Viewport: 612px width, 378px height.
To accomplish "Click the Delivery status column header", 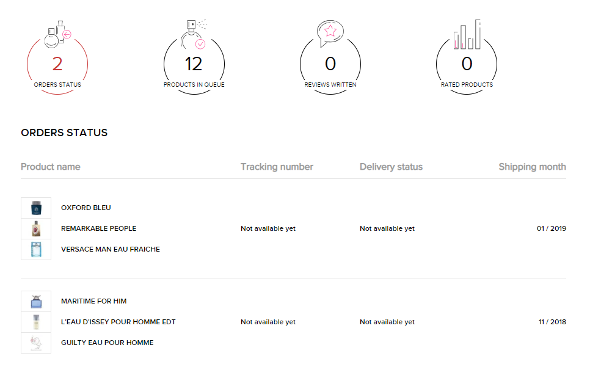I will (x=391, y=167).
